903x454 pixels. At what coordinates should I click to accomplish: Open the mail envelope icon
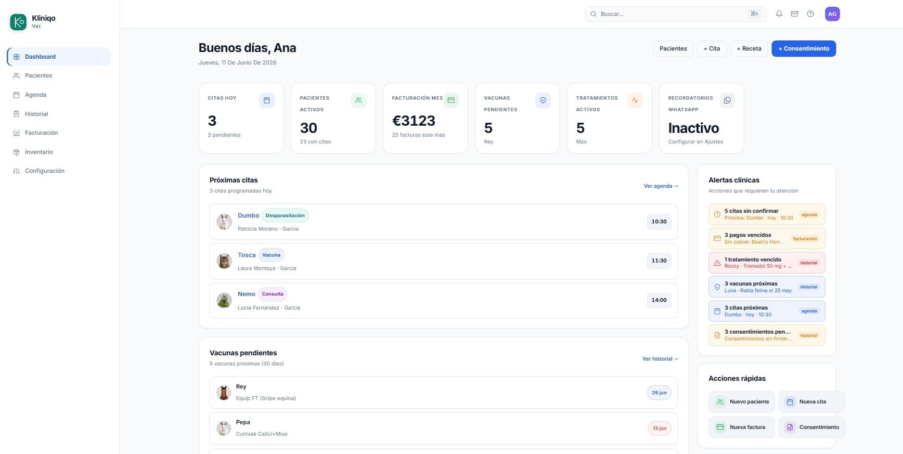click(795, 14)
